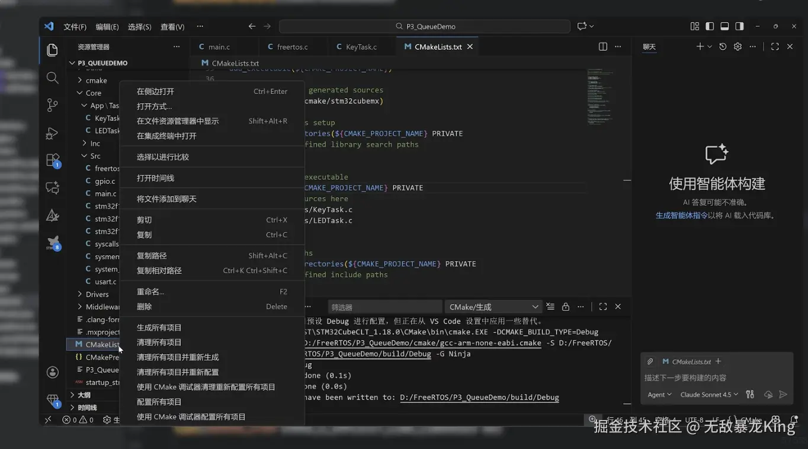Show chat history
This screenshot has height=449, width=808.
pyautogui.click(x=723, y=47)
